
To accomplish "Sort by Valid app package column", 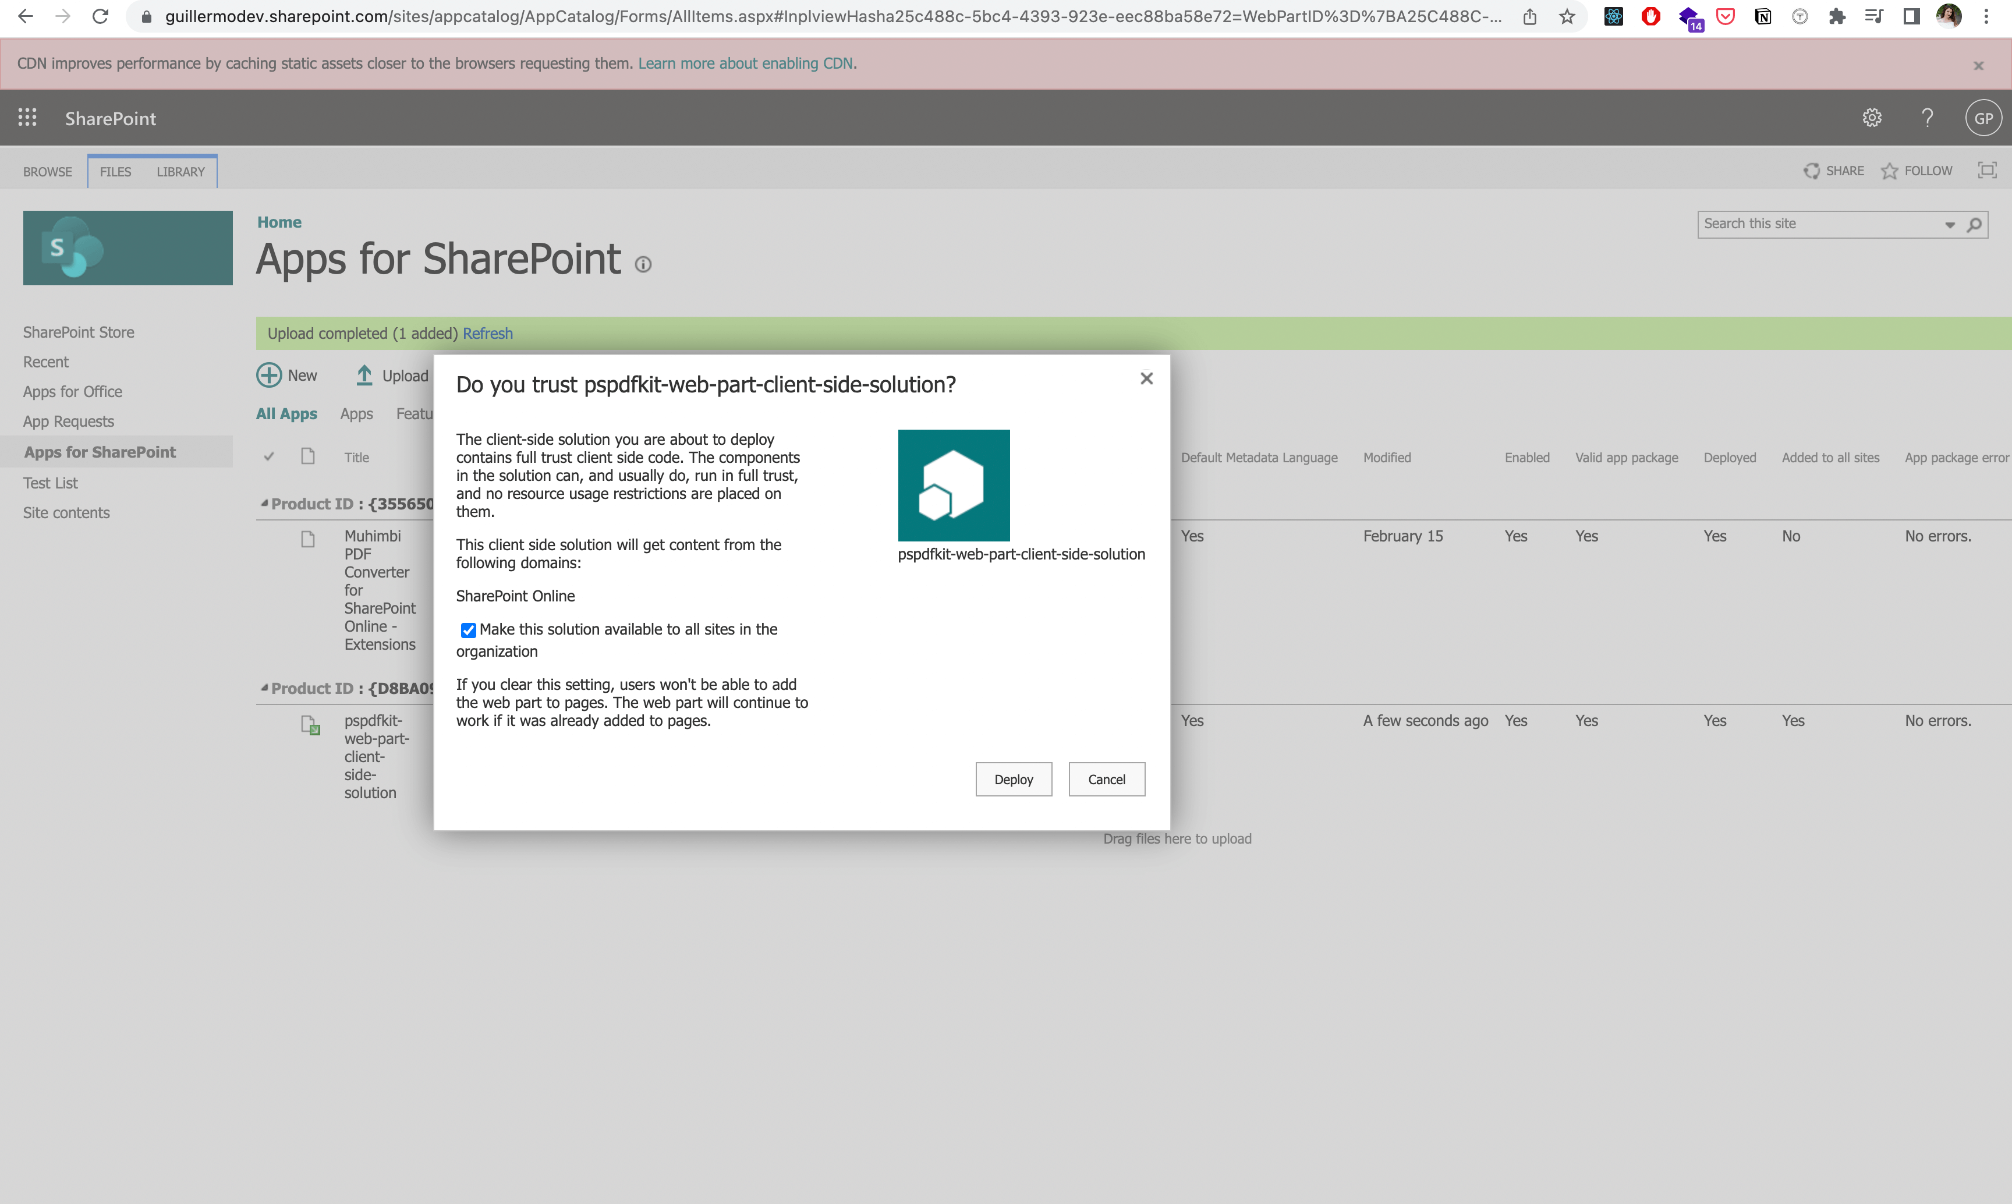I will 1627,458.
